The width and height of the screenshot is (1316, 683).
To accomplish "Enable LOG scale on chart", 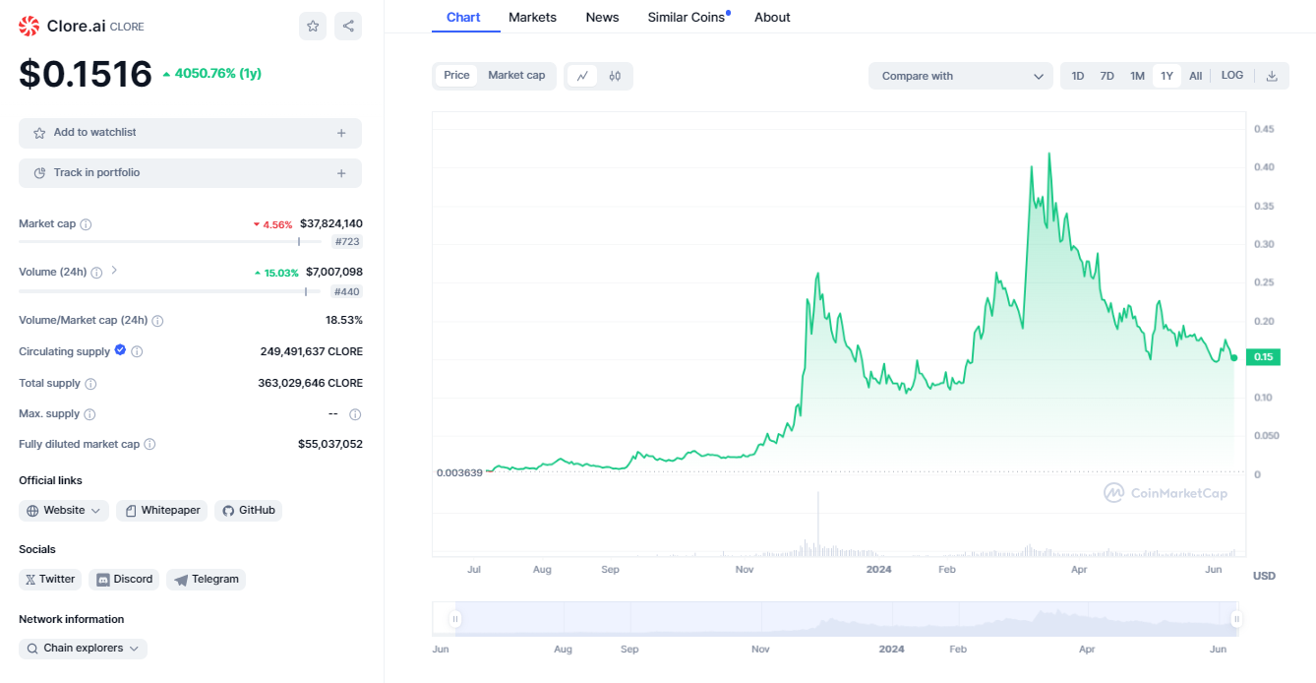I will [1231, 76].
